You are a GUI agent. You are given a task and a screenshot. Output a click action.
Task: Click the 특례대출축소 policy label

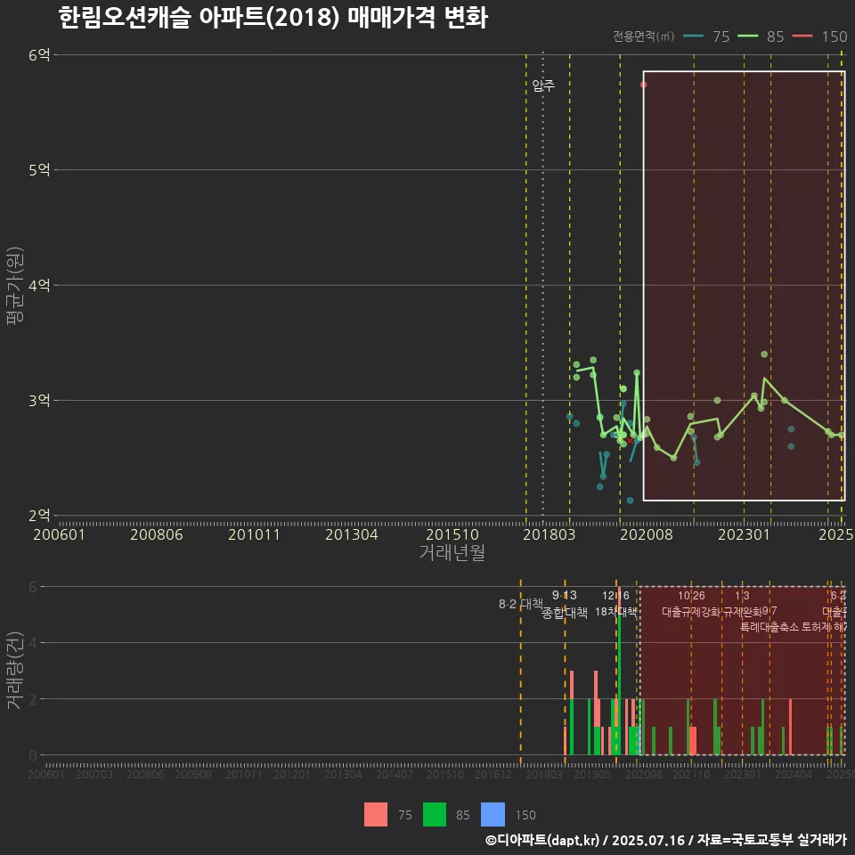[769, 627]
